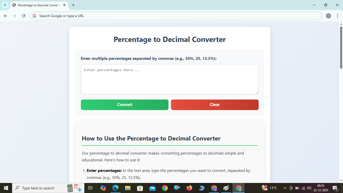Click the Clear button
This screenshot has height=193, width=343.
215,105
